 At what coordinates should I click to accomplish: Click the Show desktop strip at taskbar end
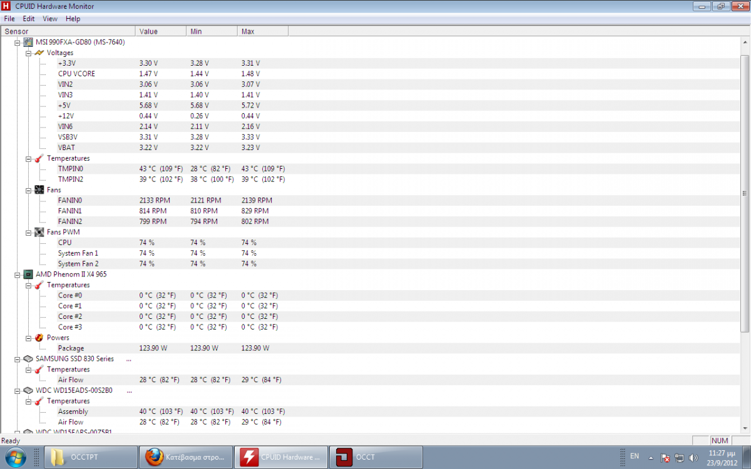pos(746,457)
